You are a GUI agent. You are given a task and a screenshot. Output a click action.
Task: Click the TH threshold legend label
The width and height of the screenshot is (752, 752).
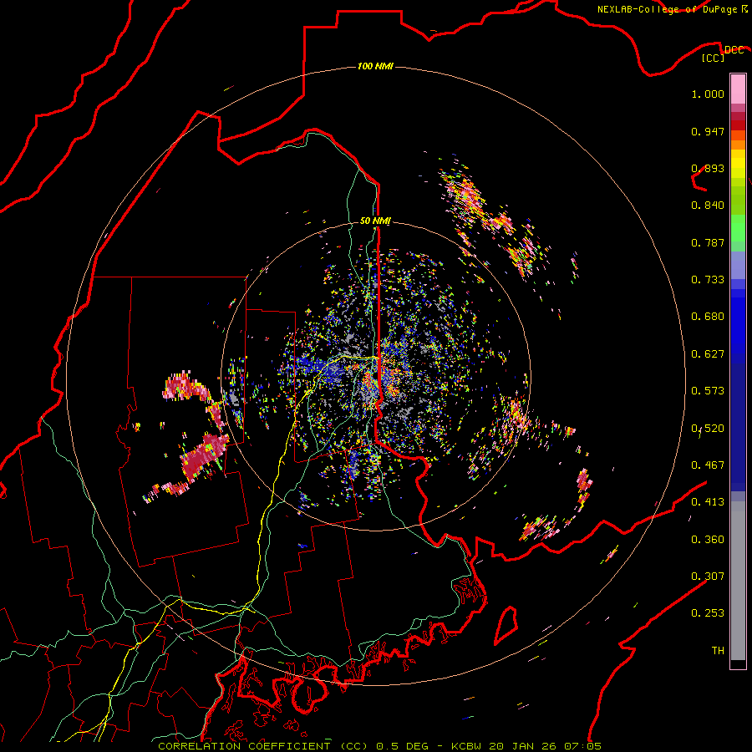[718, 651]
